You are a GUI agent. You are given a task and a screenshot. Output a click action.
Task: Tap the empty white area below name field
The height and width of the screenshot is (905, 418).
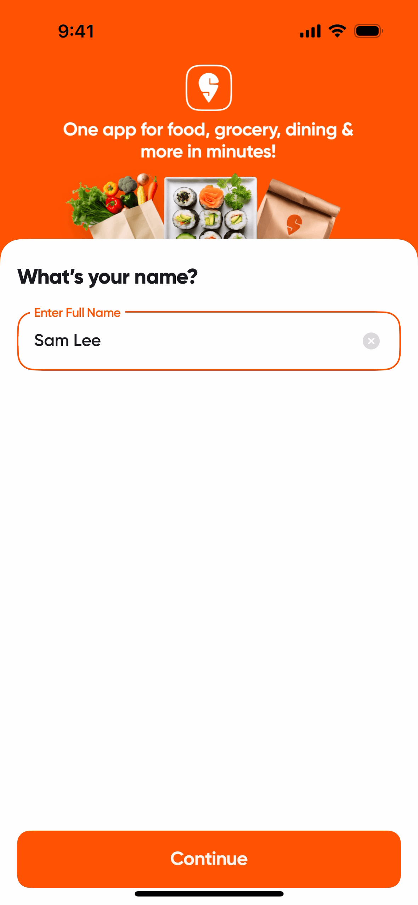(x=209, y=567)
